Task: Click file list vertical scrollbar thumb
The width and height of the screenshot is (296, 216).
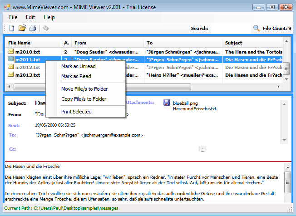Action: tap(286, 68)
